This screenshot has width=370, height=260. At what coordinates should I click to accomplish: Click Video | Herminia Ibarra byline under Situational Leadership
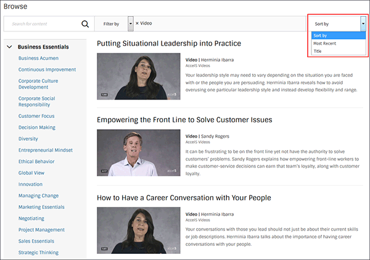[x=210, y=60]
